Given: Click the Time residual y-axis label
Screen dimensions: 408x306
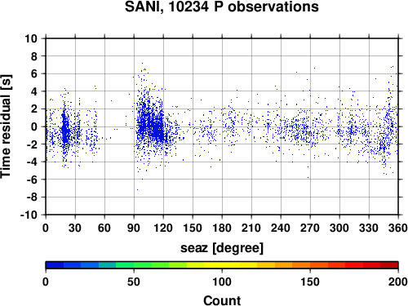Looking at the screenshot, I should (6, 126).
